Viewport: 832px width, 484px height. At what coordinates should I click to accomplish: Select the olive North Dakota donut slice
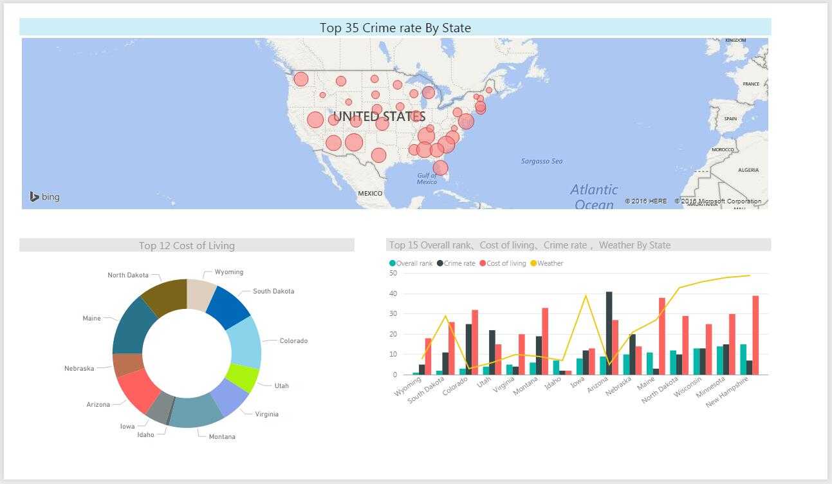coord(167,297)
